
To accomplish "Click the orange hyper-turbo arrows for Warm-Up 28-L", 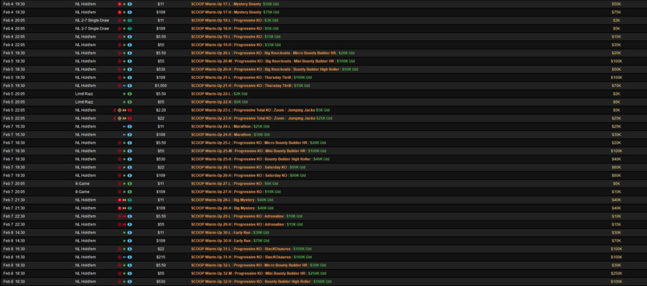I will click(x=124, y=200).
